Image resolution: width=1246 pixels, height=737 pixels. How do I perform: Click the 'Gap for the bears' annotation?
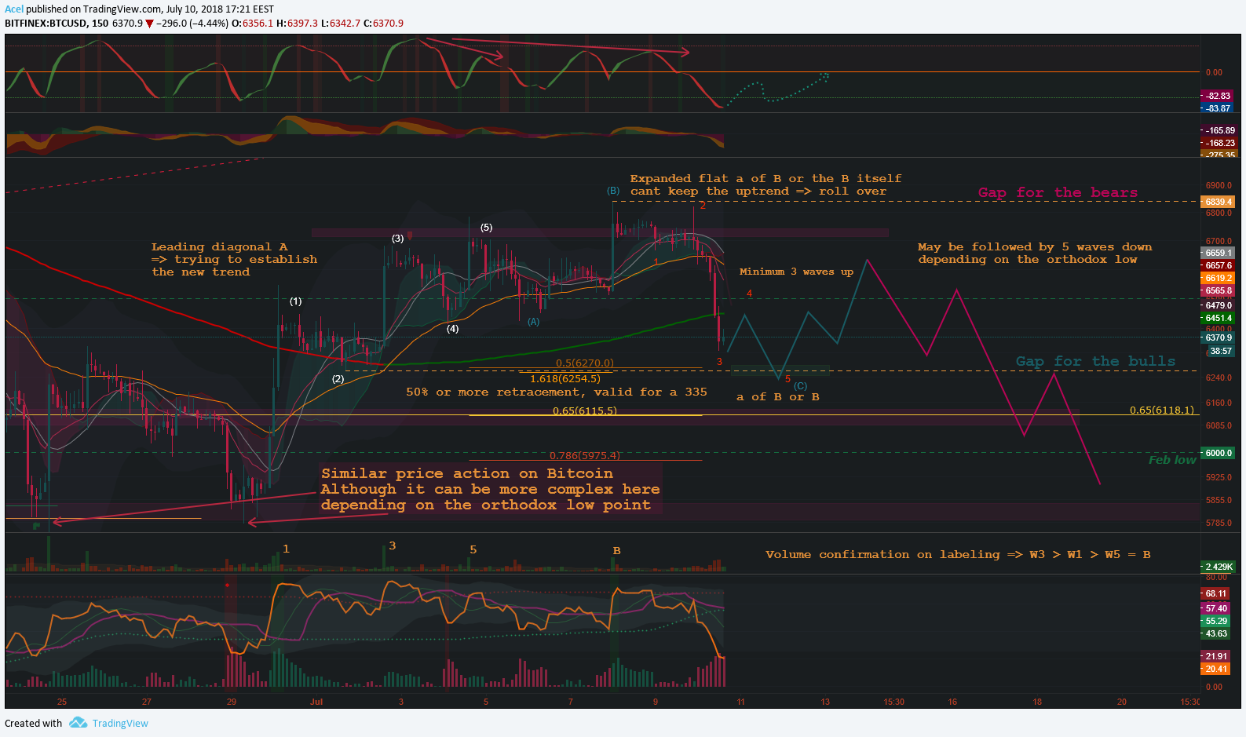coord(1058,192)
